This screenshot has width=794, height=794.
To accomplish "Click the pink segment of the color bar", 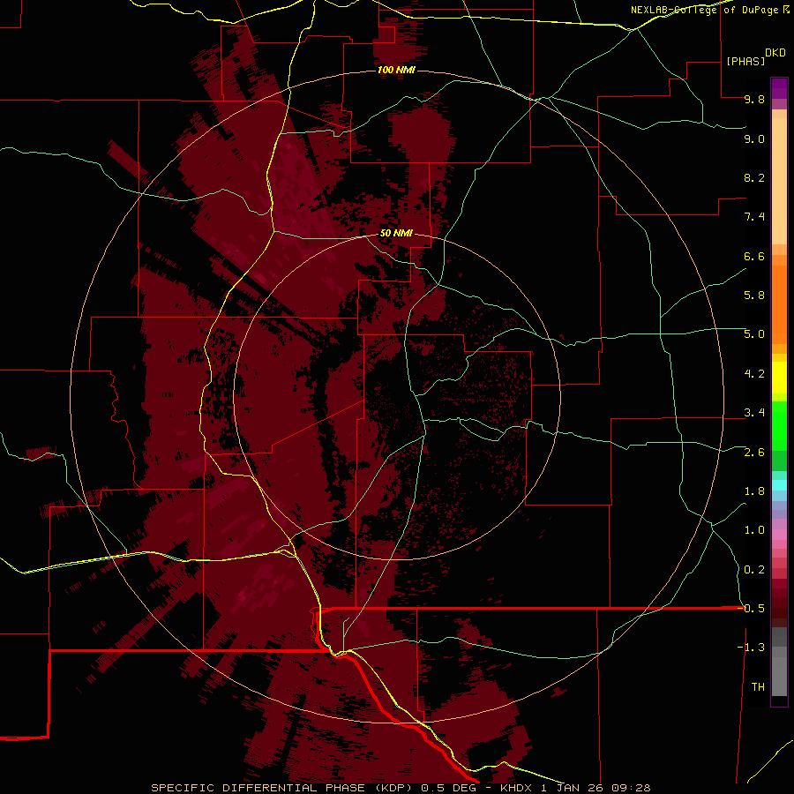I will point(779,535).
